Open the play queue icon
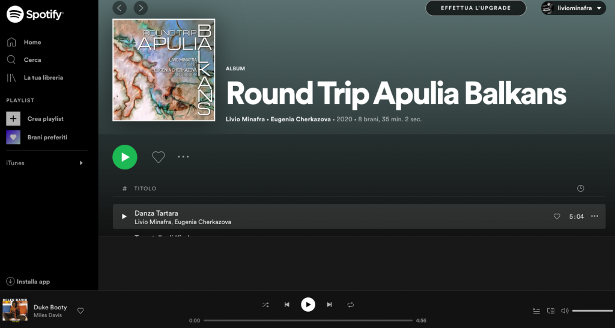 click(536, 311)
